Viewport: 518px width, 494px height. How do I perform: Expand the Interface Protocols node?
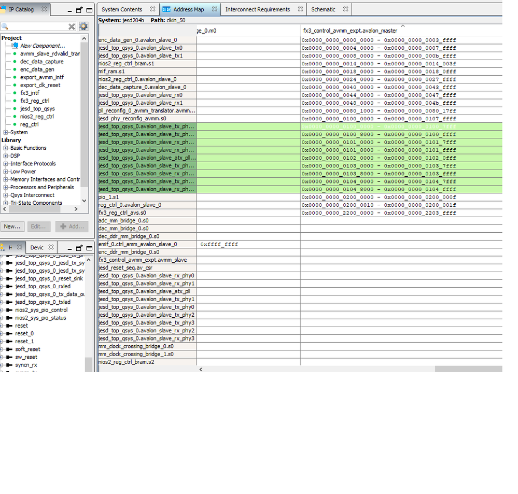tap(6, 164)
